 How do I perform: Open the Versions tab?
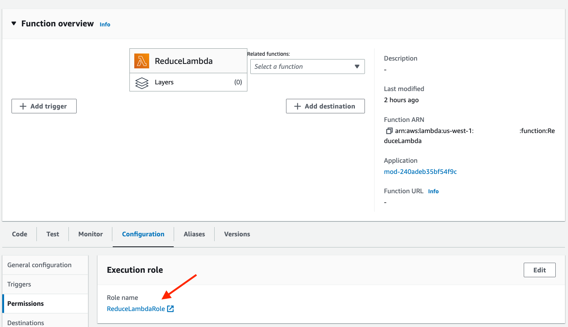click(237, 234)
